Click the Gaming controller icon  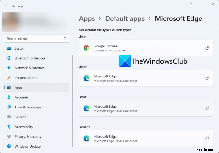(9, 117)
